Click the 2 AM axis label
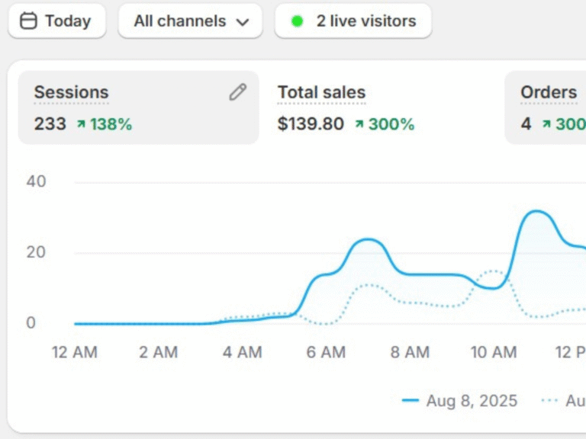Image resolution: width=586 pixels, height=439 pixels. [159, 352]
